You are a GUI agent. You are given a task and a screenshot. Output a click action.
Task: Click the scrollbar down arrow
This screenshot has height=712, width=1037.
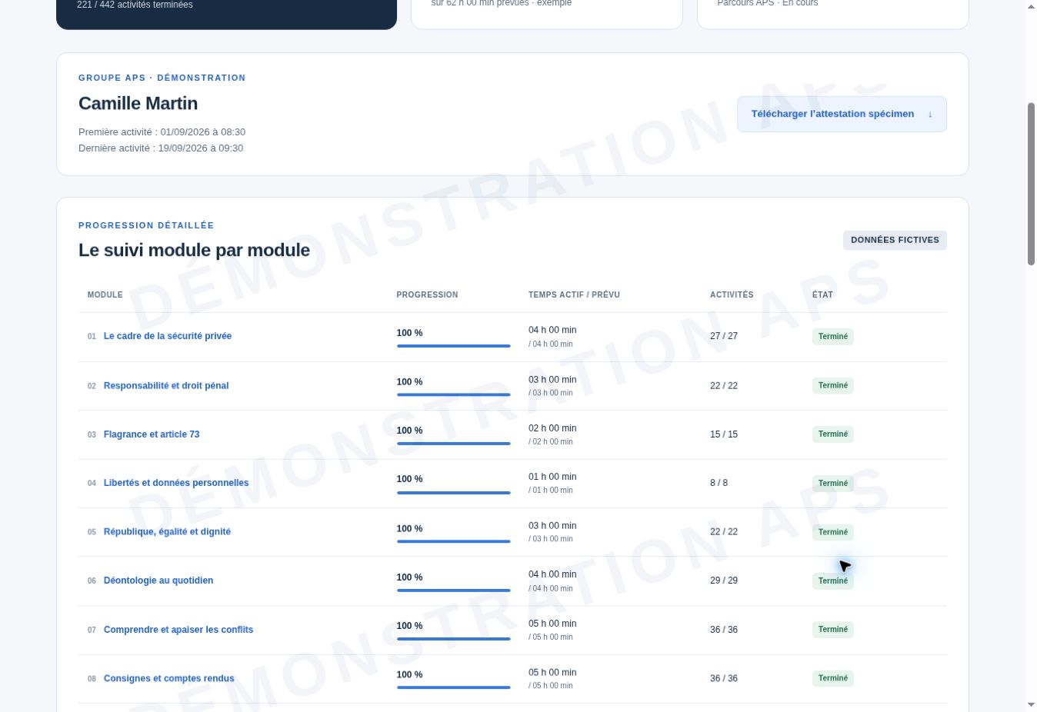coord(1032,704)
